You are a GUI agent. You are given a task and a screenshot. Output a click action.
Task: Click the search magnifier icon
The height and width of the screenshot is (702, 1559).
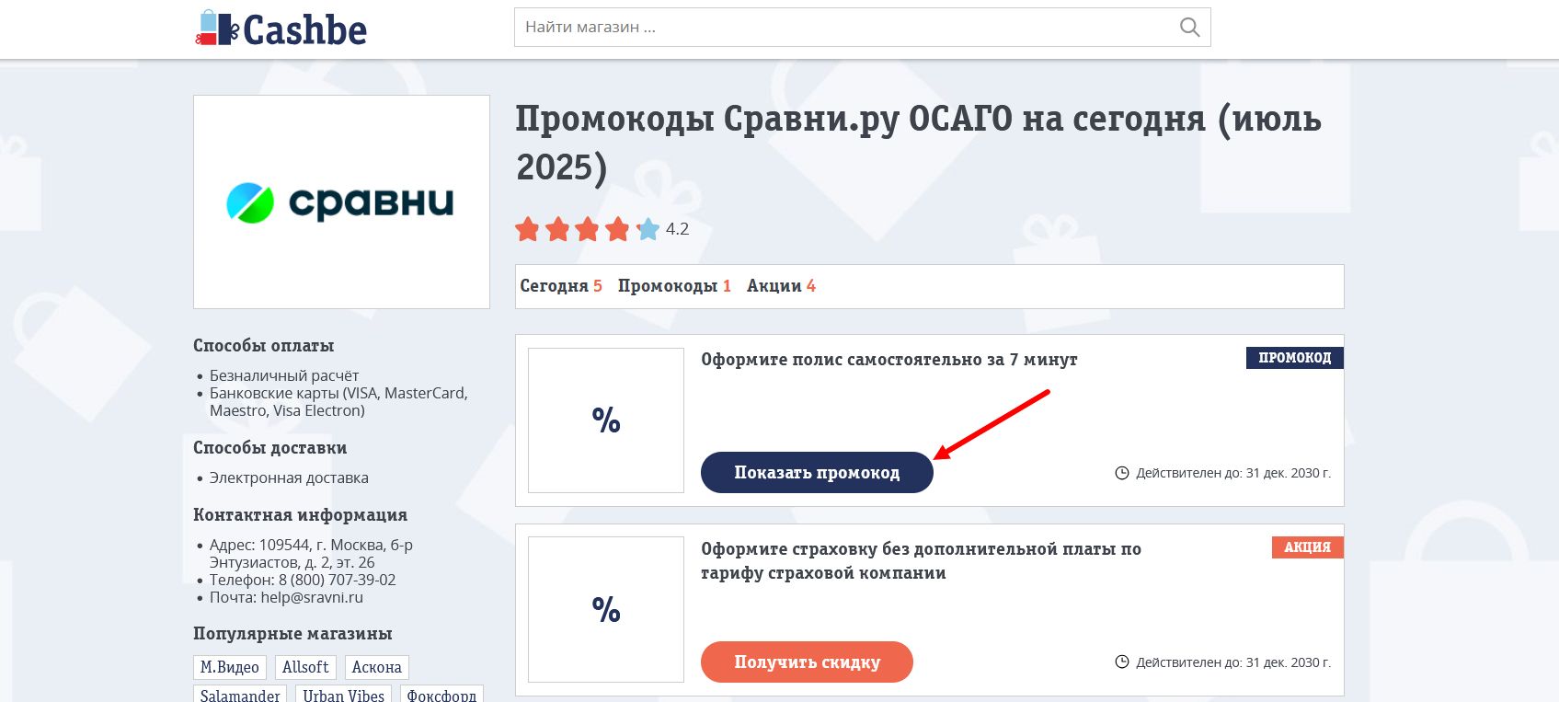[x=1189, y=28]
